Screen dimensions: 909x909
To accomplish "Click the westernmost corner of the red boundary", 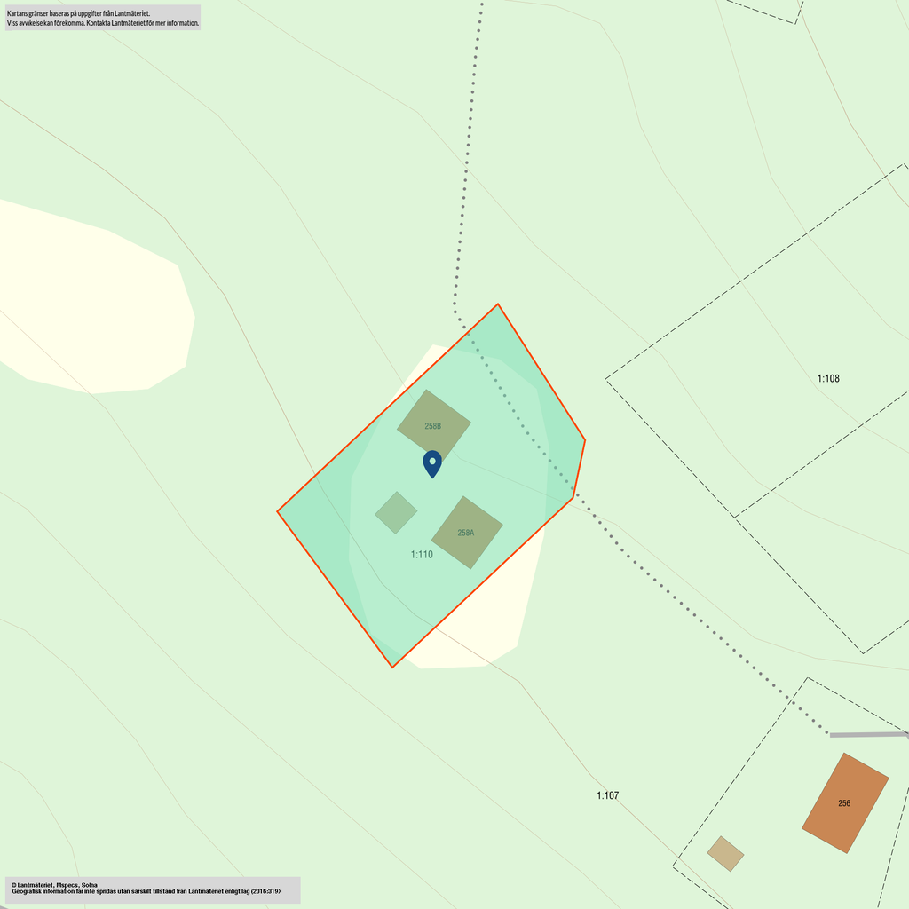I will pos(278,511).
